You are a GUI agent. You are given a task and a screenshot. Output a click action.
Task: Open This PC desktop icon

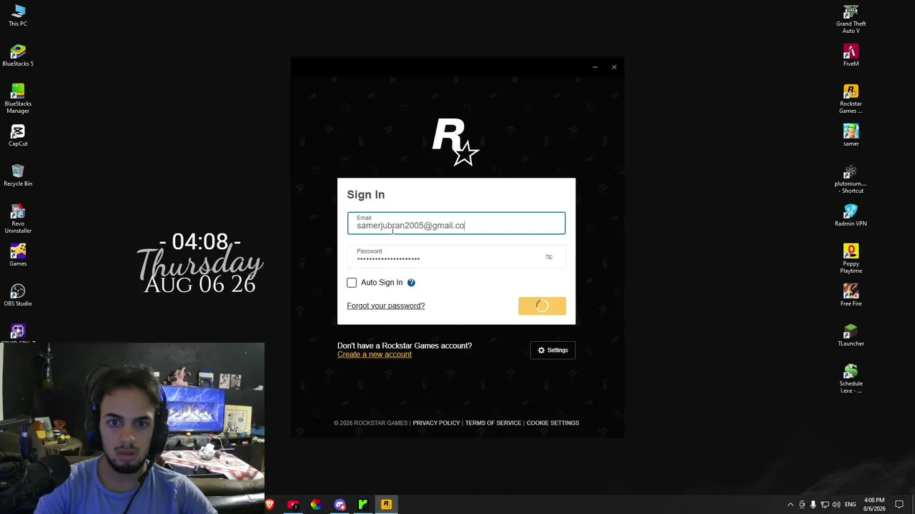18,16
